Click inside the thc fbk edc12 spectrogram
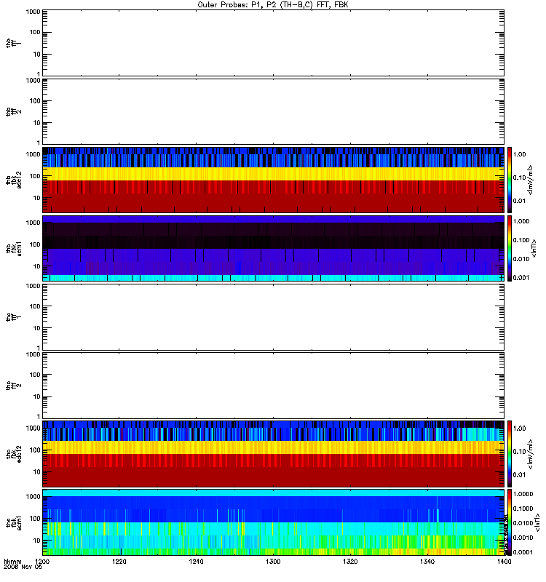Screen dimensions: 546x582 point(274,454)
